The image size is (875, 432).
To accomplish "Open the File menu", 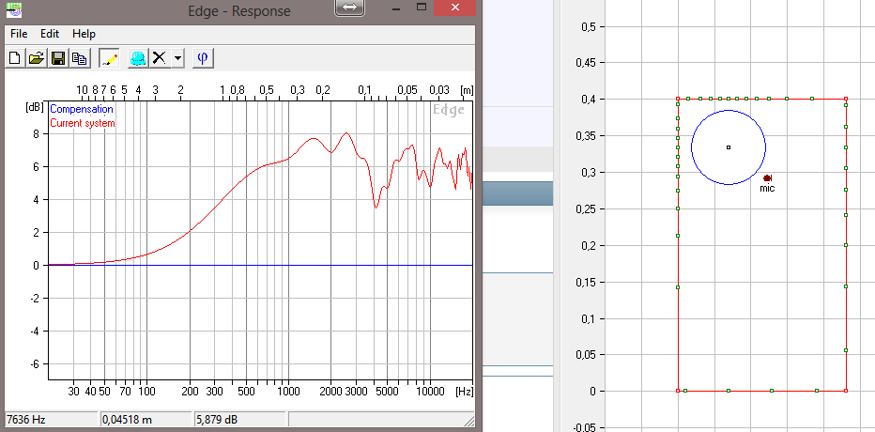I will (19, 34).
